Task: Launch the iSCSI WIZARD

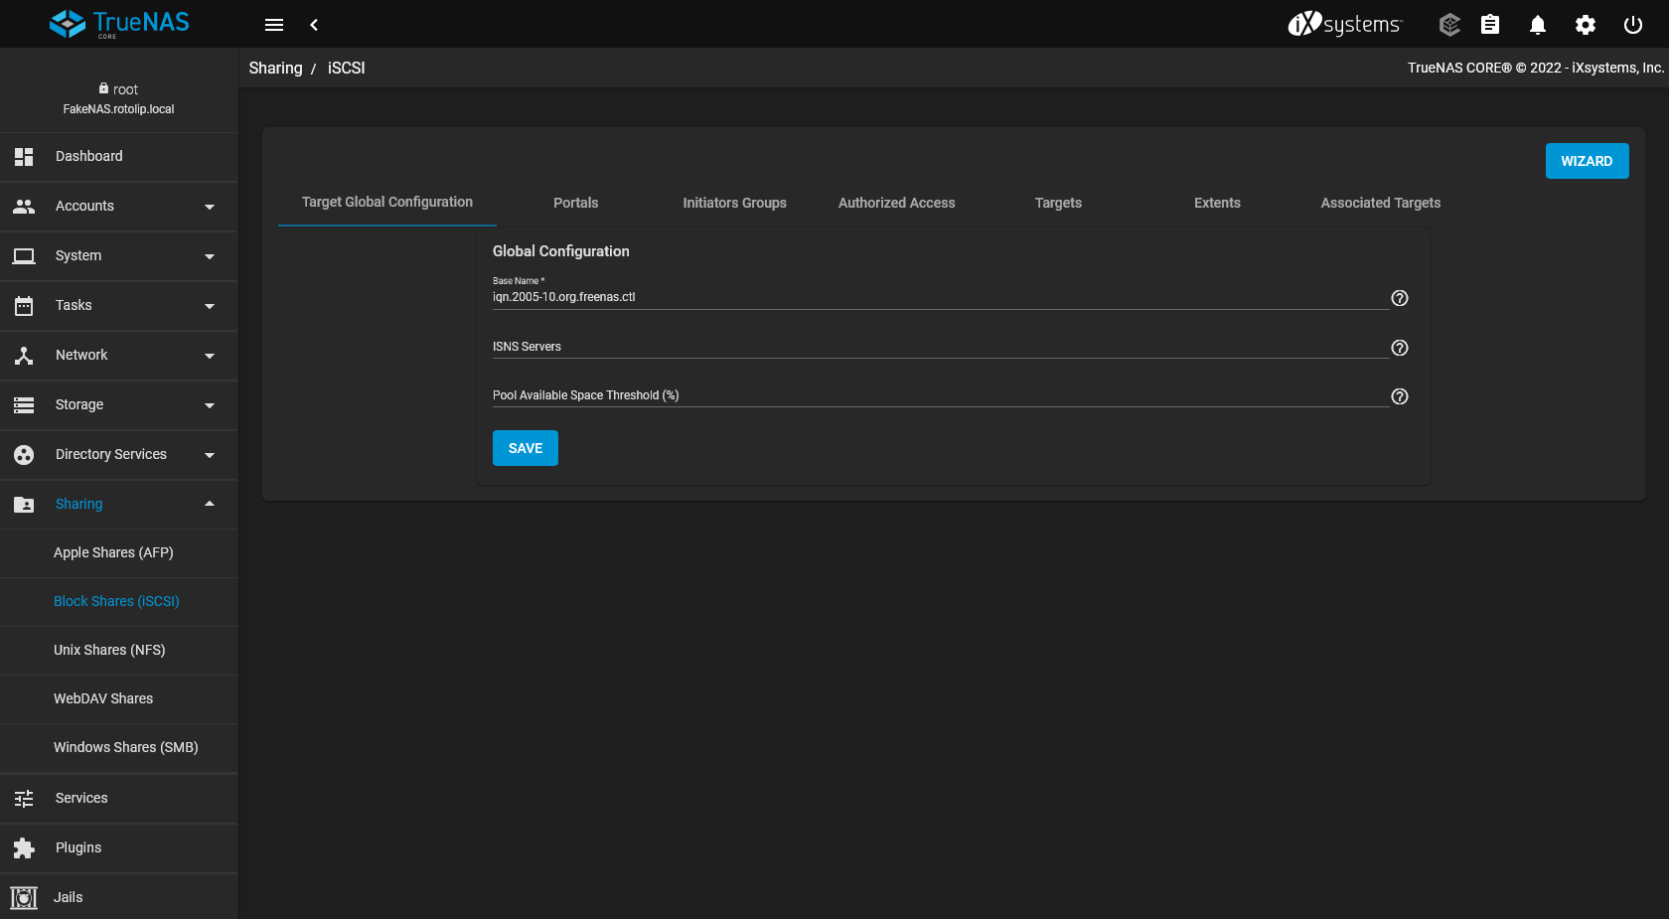Action: tap(1587, 160)
